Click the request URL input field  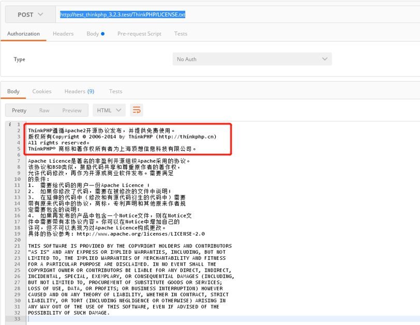click(x=238, y=14)
